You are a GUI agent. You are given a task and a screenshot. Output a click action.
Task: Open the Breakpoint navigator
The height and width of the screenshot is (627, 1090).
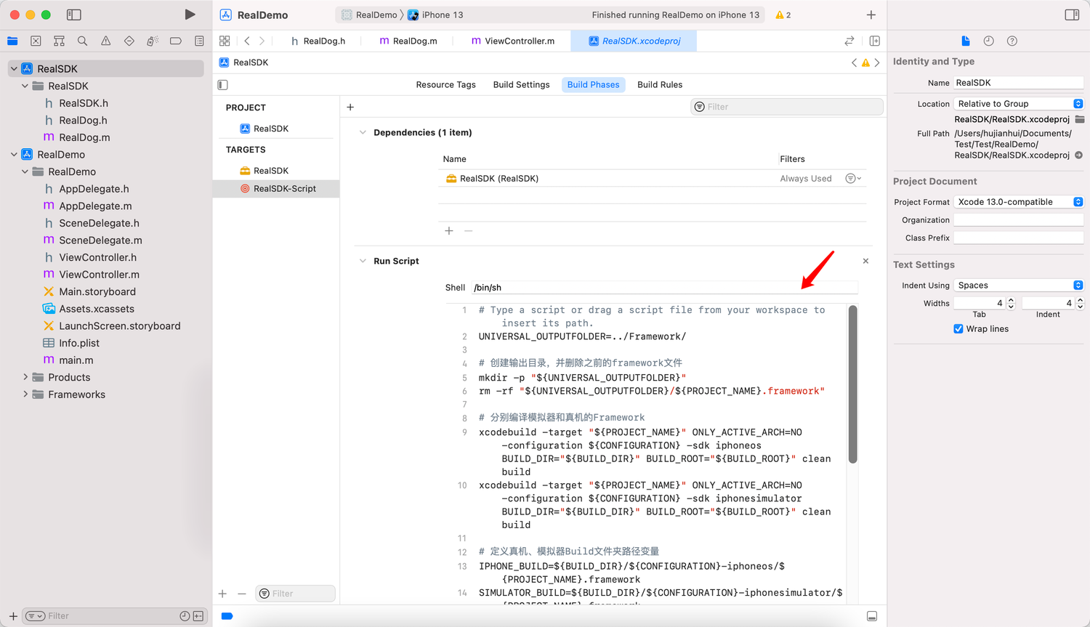[175, 41]
